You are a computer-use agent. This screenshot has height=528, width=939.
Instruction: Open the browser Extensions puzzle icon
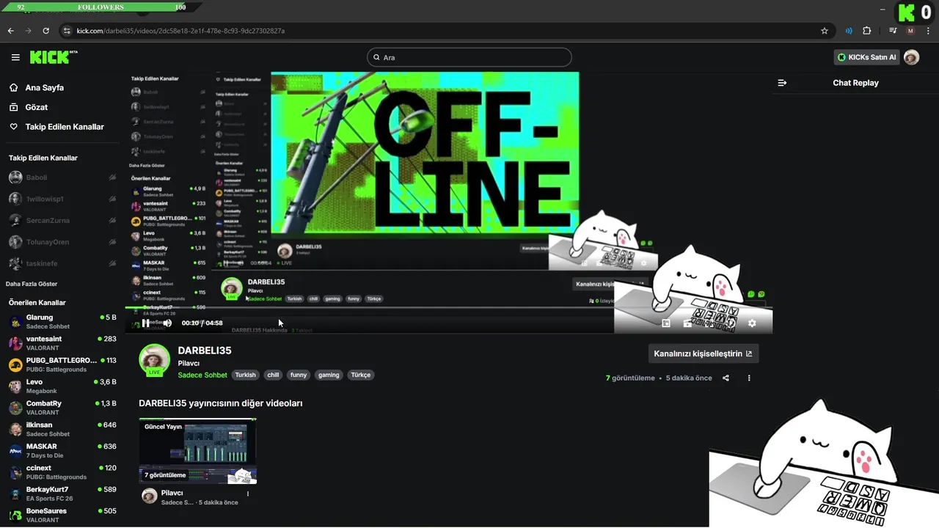[x=867, y=31]
